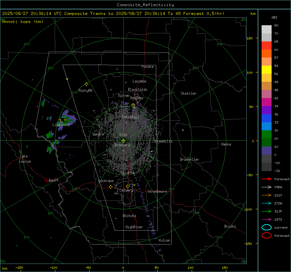Click the dBZ legend heading
This screenshot has width=291, height=272.
pyautogui.click(x=274, y=17)
